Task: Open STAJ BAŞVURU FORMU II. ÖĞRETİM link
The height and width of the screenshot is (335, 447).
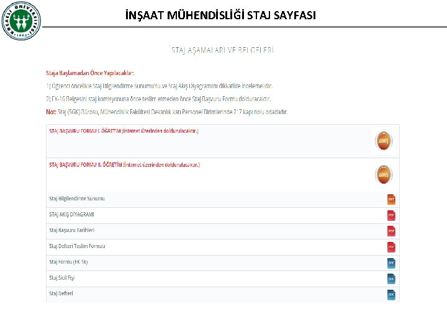Action: 125,164
